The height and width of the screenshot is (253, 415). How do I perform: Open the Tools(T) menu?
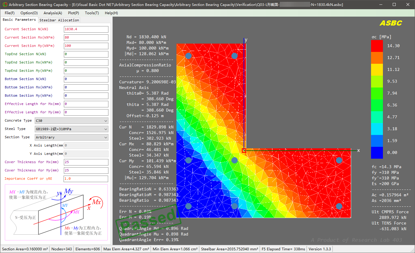92,13
